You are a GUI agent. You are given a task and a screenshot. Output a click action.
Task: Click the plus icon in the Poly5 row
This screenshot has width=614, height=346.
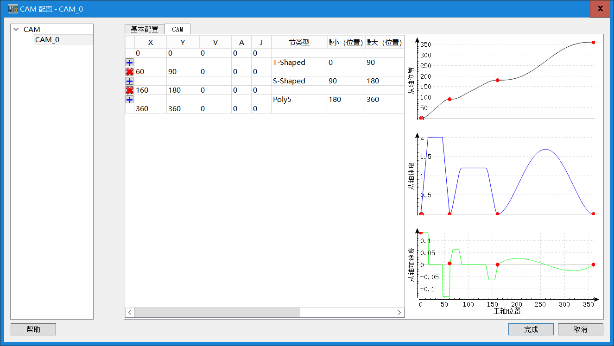pyautogui.click(x=130, y=100)
